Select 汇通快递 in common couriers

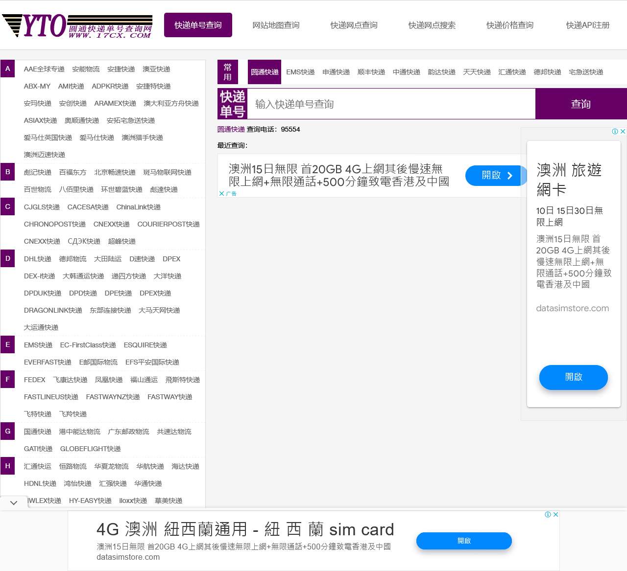pyautogui.click(x=512, y=72)
